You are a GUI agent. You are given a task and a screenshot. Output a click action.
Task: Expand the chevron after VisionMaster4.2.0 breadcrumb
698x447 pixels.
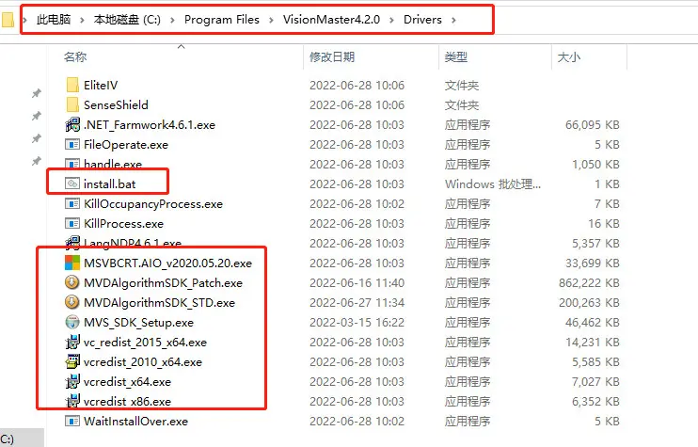(391, 20)
